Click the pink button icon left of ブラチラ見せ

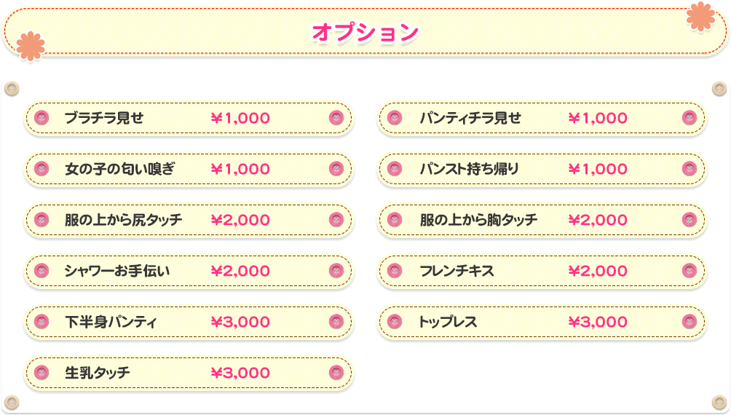pyautogui.click(x=42, y=118)
